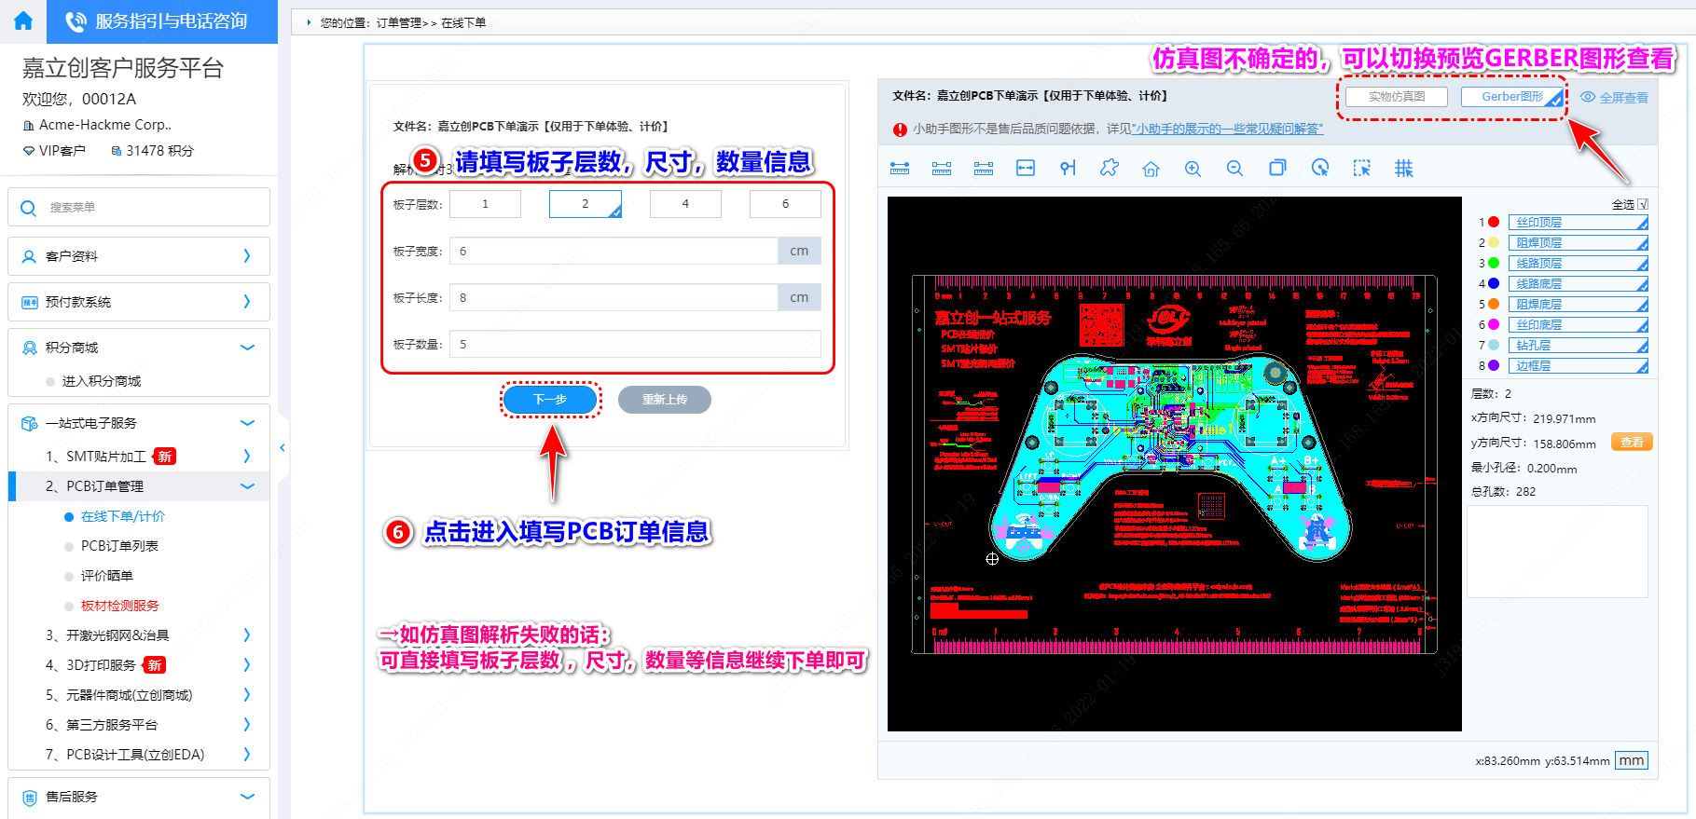Switch to Gerber图形 preview tab

(1511, 97)
